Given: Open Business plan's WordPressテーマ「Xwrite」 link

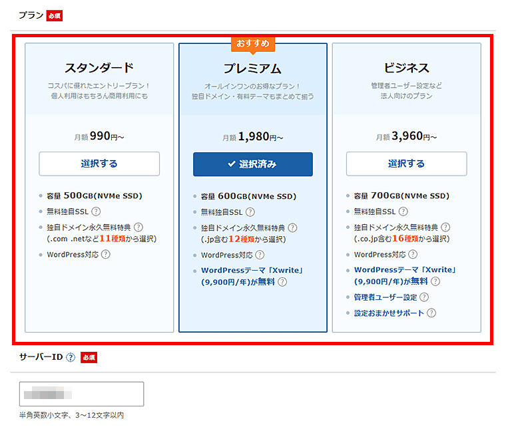Looking at the screenshot, I should click(405, 271).
